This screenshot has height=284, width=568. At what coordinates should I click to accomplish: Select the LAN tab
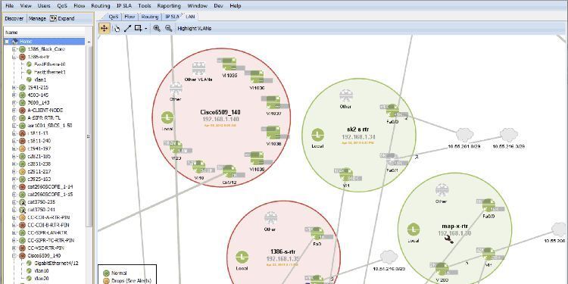[190, 17]
